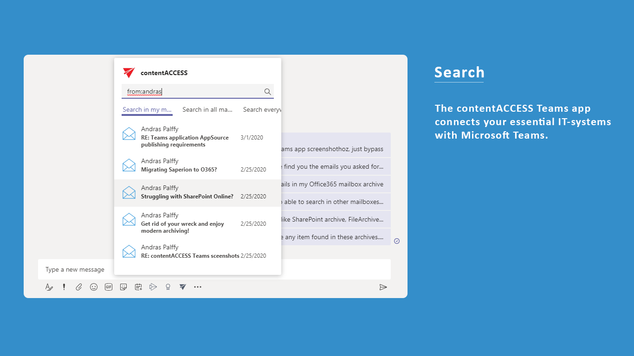Show more apps with the ellipsis icon
The image size is (634, 356).
click(x=198, y=287)
